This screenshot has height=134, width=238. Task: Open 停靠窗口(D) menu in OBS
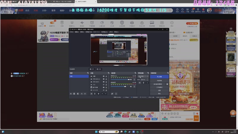(89, 32)
